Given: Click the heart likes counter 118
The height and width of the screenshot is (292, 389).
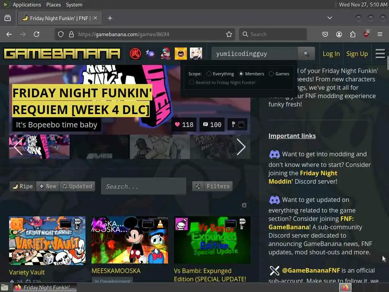Looking at the screenshot, I should coord(184,124).
